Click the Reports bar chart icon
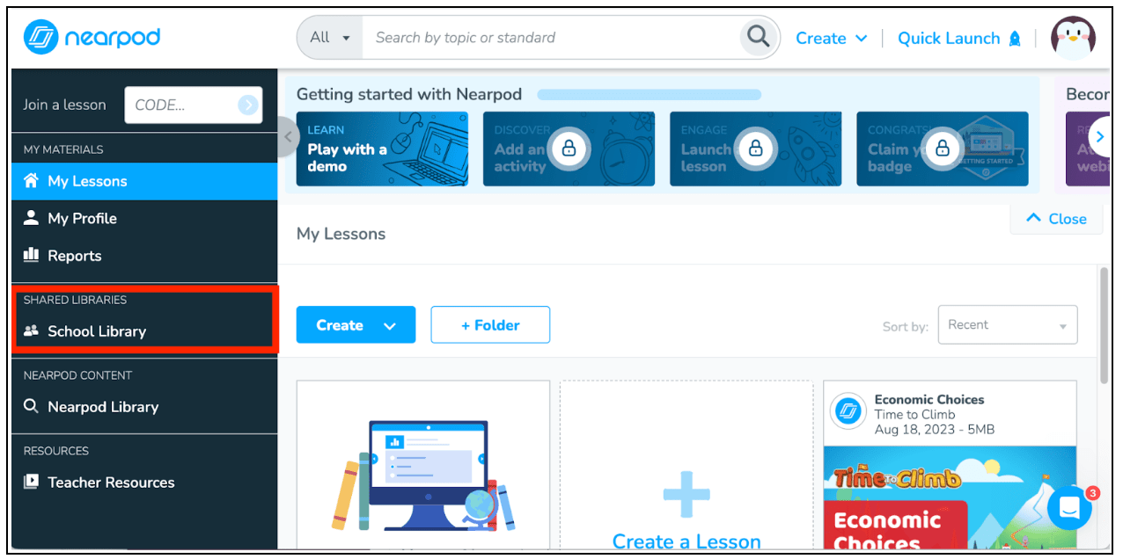This screenshot has height=559, width=1123. click(32, 255)
